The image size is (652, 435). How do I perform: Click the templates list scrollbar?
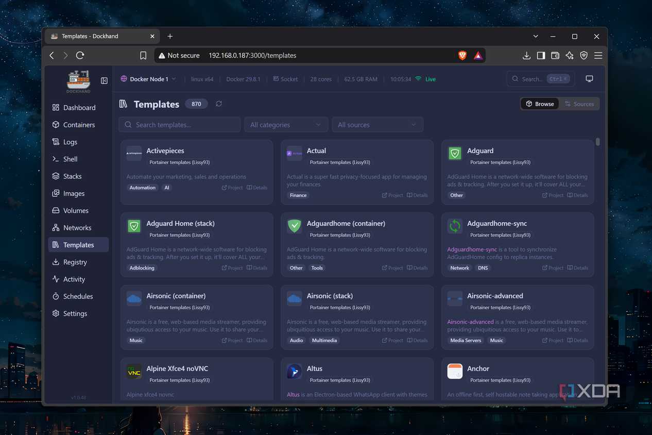click(x=597, y=142)
